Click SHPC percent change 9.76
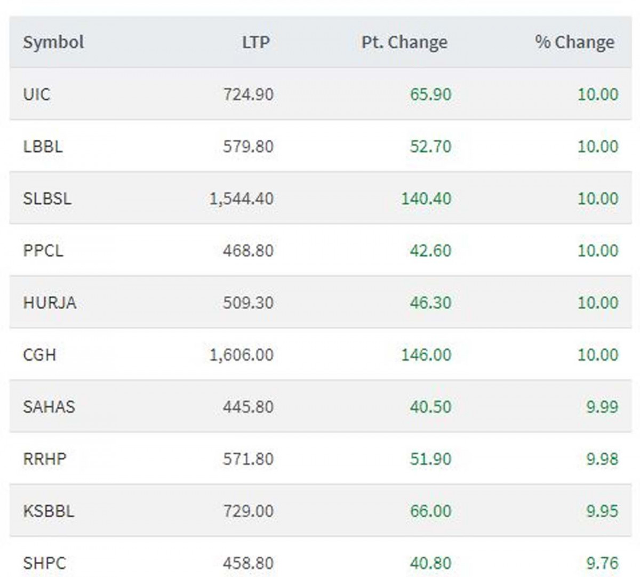The image size is (640, 577). (602, 563)
